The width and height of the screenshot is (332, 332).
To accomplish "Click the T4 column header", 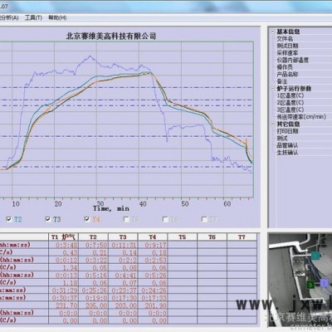I will [x=153, y=237].
